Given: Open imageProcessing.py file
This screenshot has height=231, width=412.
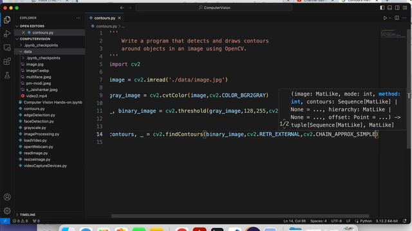Looking at the screenshot, I should tap(41, 134).
